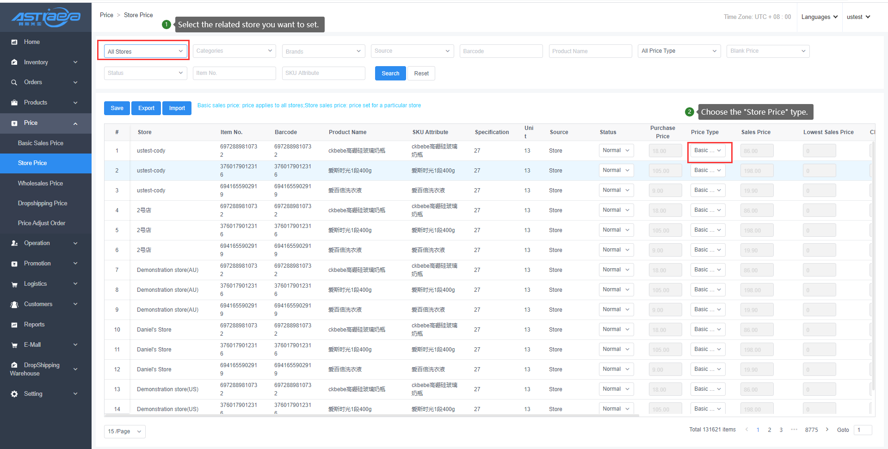Click the Customers sidebar icon
888x449 pixels.
[14, 304]
